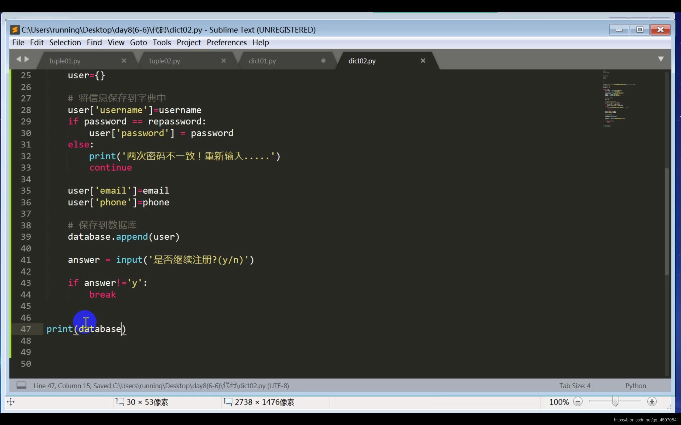This screenshot has height=425, width=681.
Task: Open Python syntax selector
Action: (636, 386)
